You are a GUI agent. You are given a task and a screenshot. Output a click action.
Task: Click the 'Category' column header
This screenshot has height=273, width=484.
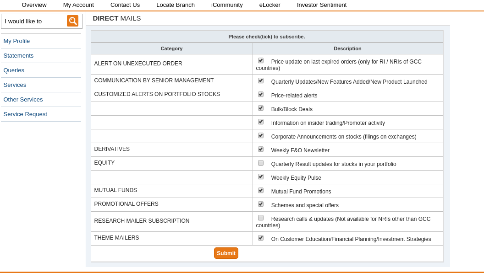(x=171, y=48)
